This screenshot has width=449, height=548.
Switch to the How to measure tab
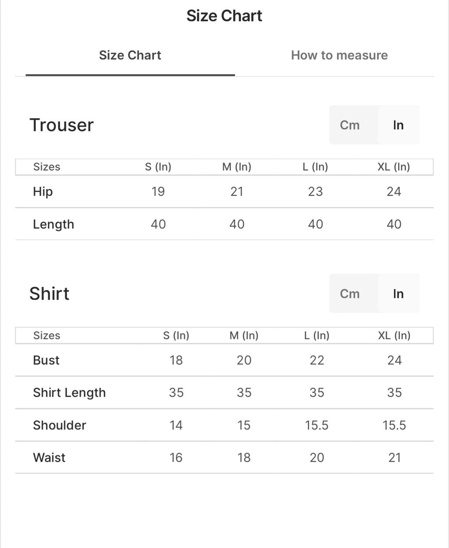click(x=339, y=55)
